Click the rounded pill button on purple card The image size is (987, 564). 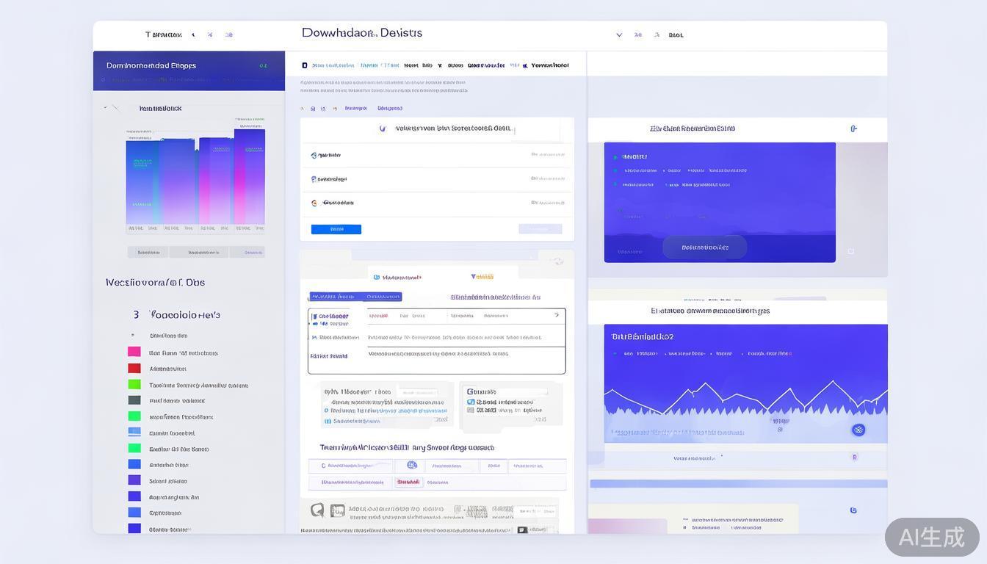tap(704, 247)
